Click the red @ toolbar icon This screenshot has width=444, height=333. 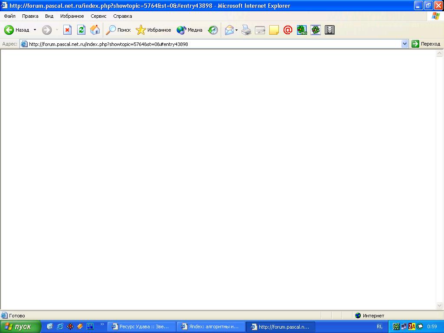pos(287,30)
